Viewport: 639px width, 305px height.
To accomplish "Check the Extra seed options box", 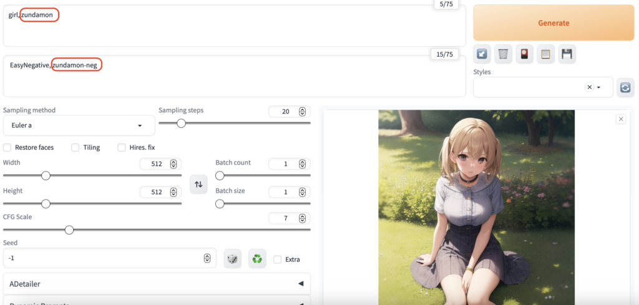I will pyautogui.click(x=277, y=259).
